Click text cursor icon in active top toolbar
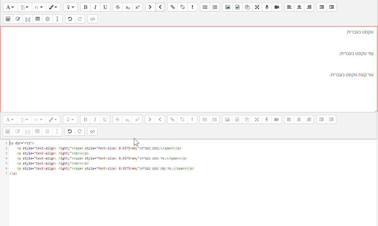Screen dimensions: 378x226 pos(57,19)
